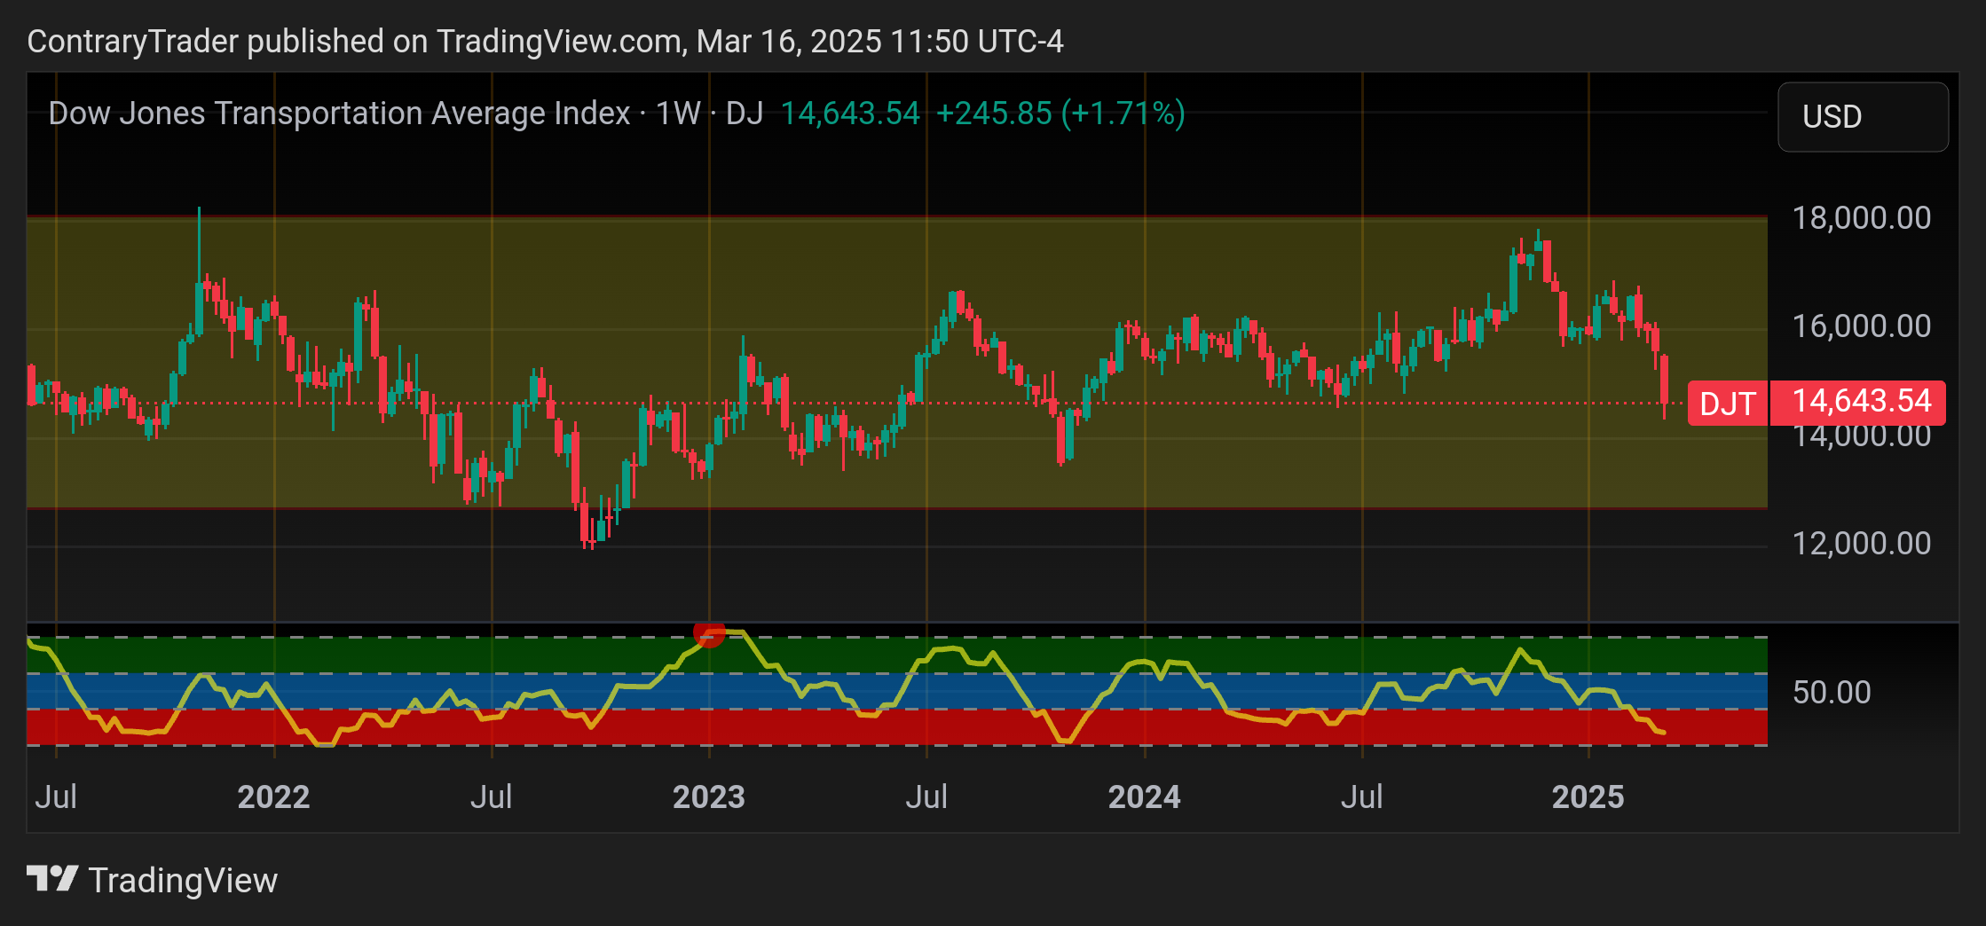Click the published-by ContraryTrader header text
The width and height of the screenshot is (1986, 926).
[545, 42]
